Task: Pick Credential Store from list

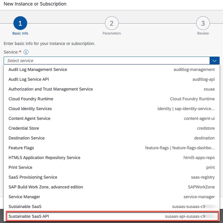Action: coord(112,128)
